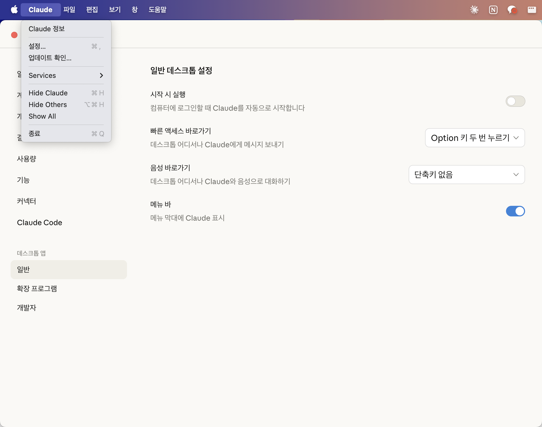
Task: Click the rightmost menu bar keyboard-style icon
Action: pos(531,10)
